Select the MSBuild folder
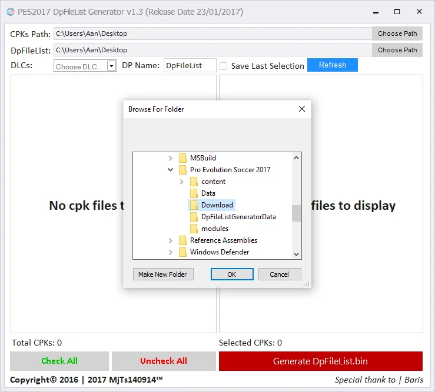Viewport: 435px width, 392px height. [x=203, y=158]
